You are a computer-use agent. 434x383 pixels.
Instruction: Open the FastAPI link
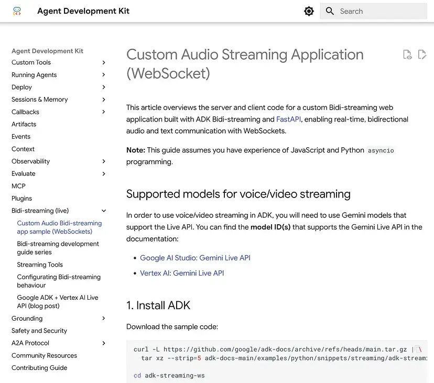288,119
